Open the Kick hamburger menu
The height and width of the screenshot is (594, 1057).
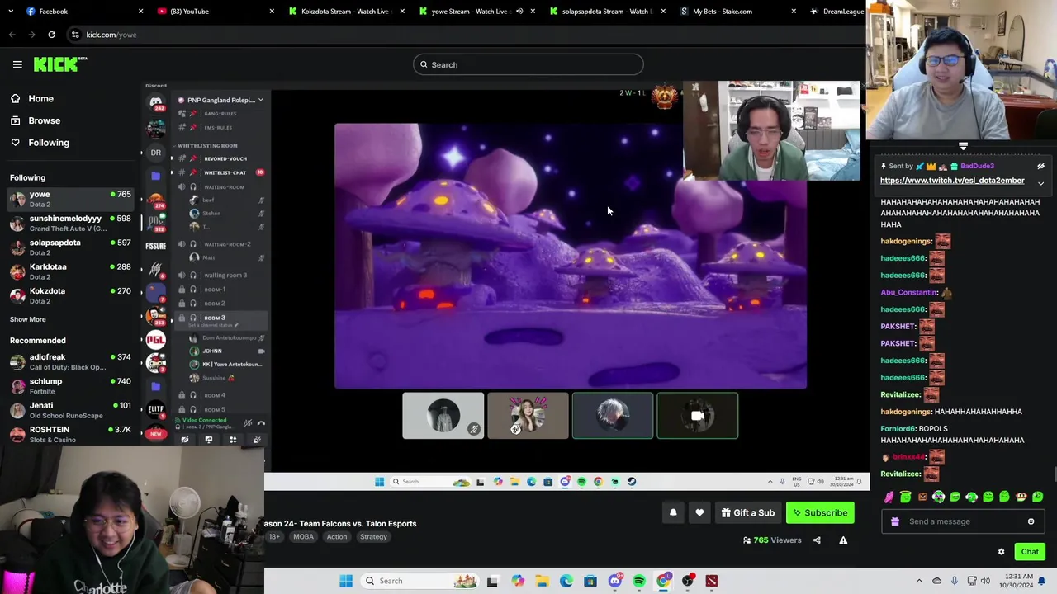point(17,64)
